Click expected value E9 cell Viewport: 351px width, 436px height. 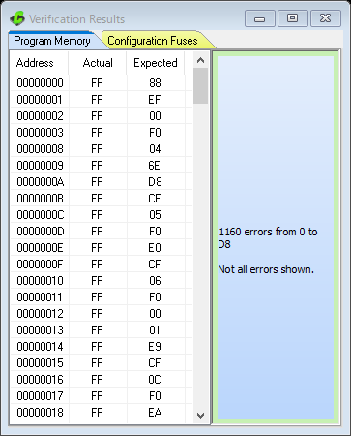pos(155,347)
